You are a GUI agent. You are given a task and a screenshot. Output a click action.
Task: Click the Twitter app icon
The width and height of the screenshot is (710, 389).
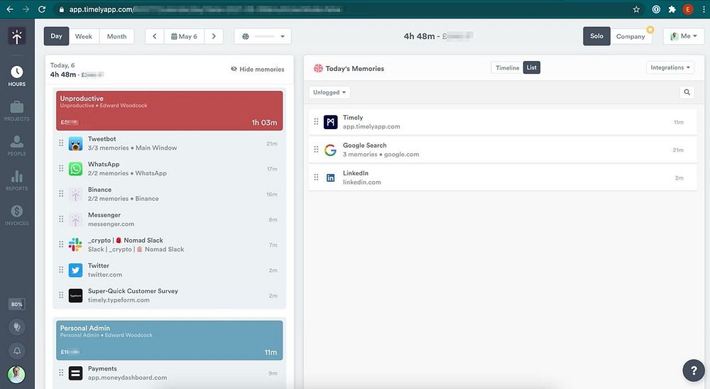click(76, 270)
